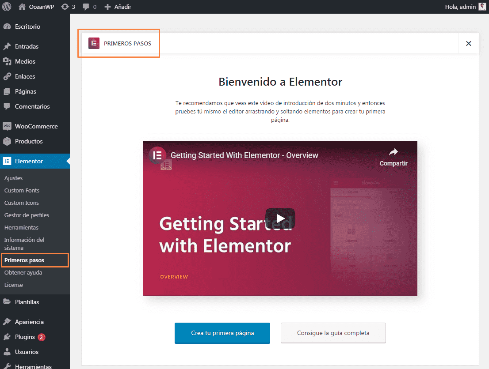Open the Apariencia menu
The image size is (489, 369).
point(29,322)
